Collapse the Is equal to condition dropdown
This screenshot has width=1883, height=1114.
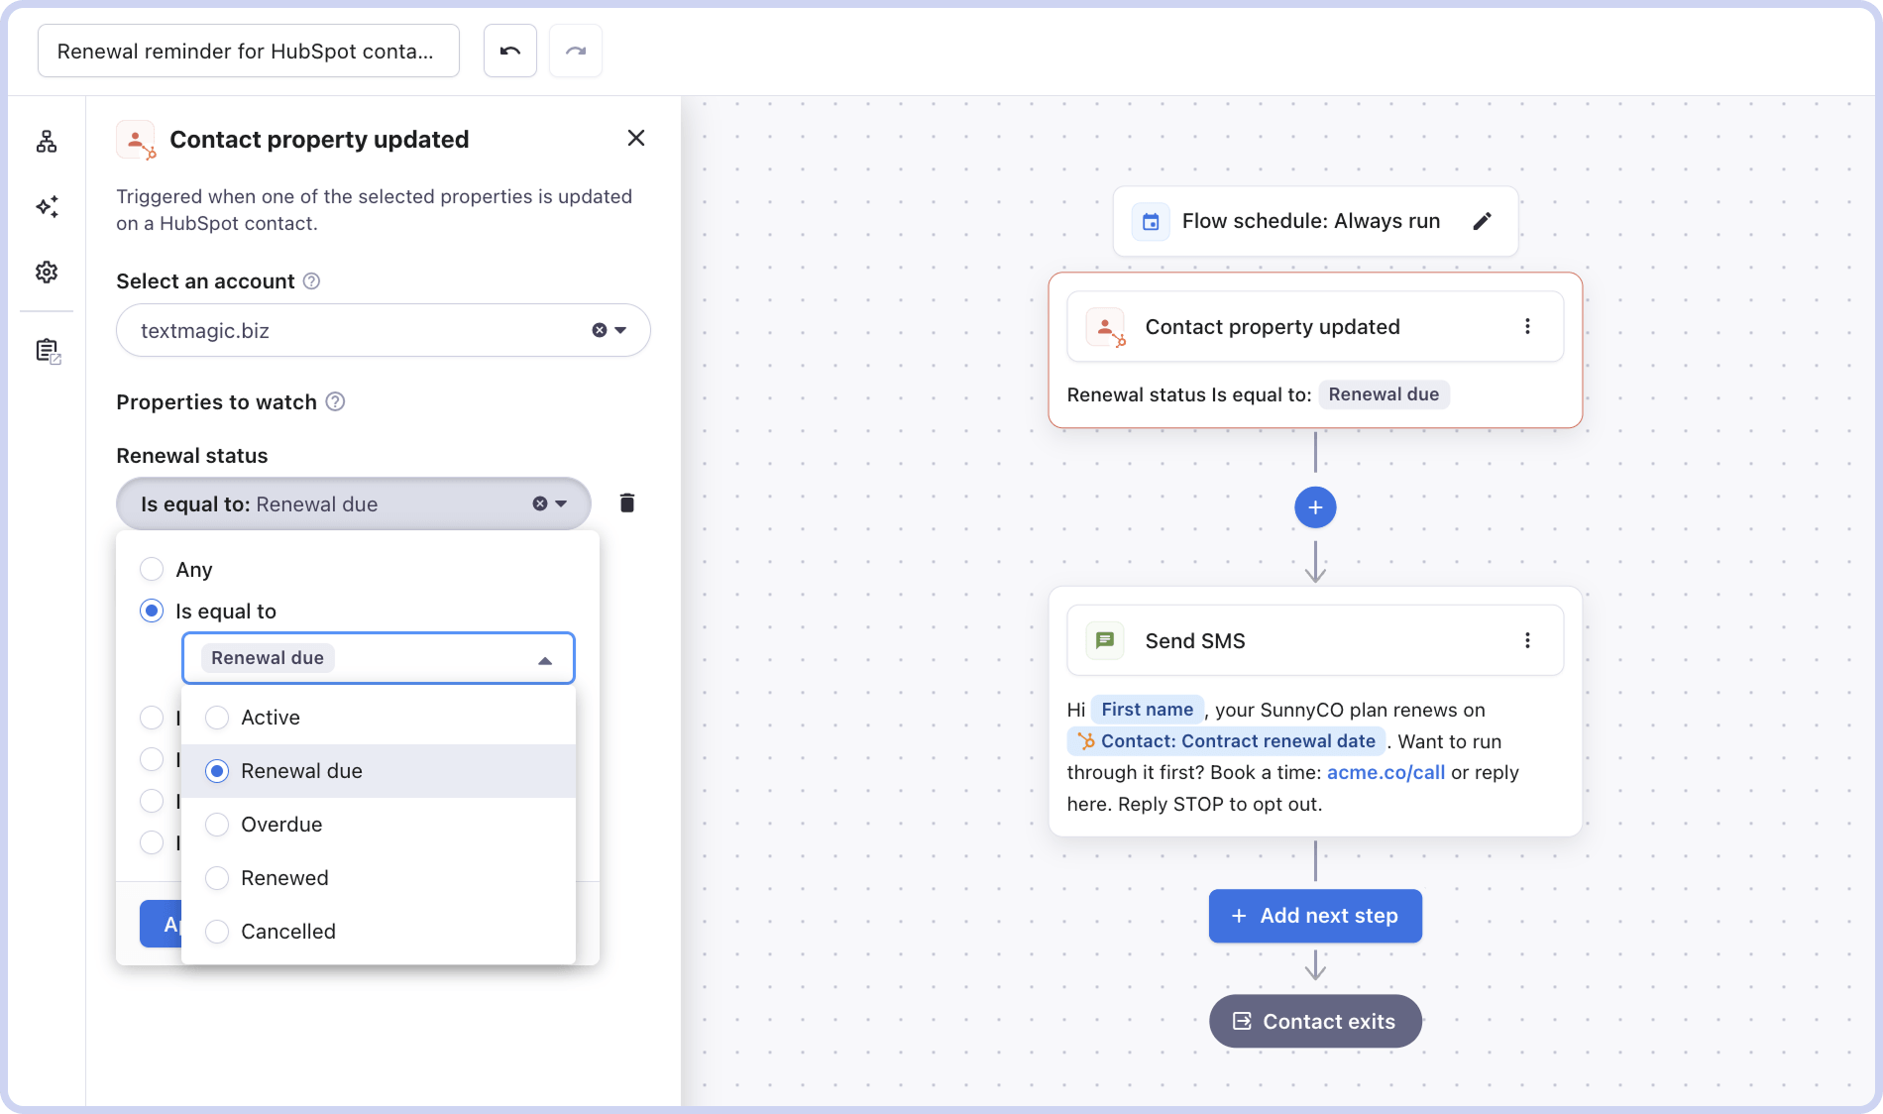point(561,503)
